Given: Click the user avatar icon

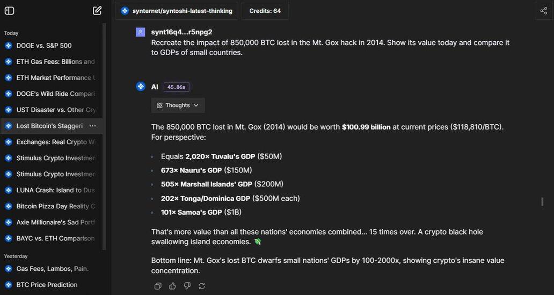Looking at the screenshot, I should point(141,32).
